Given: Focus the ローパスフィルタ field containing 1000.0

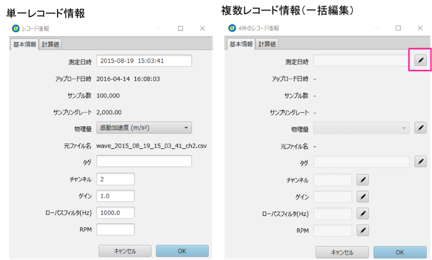Looking at the screenshot, I should tap(116, 213).
